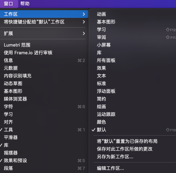Toggle the 字符 panel

(44, 106)
